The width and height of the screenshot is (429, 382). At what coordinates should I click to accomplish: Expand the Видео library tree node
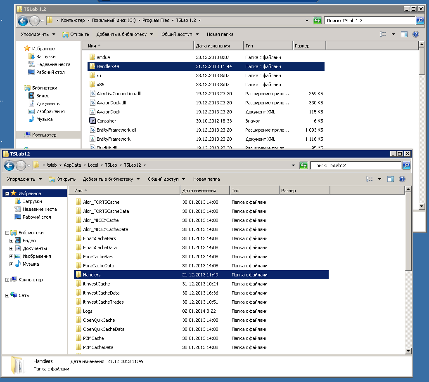tap(12, 241)
